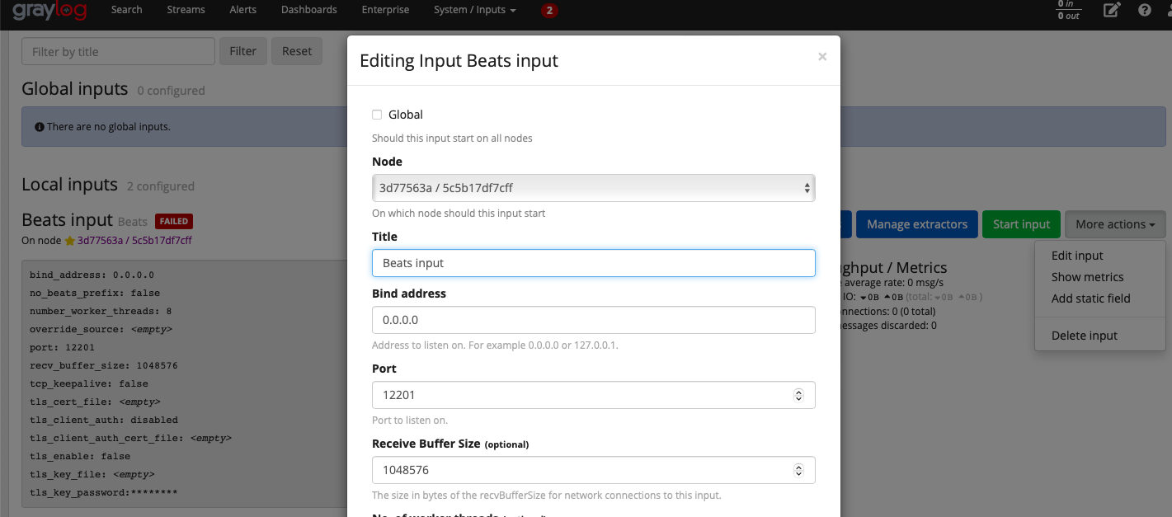Click the FAILED status badge on Beats input
The height and width of the screenshot is (517, 1172).
[174, 221]
